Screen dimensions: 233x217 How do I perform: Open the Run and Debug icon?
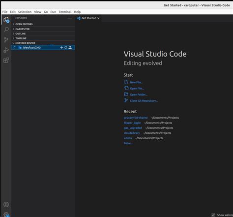tap(6, 50)
